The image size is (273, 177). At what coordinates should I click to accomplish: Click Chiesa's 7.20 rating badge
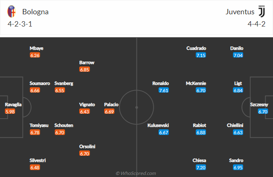click(x=201, y=168)
